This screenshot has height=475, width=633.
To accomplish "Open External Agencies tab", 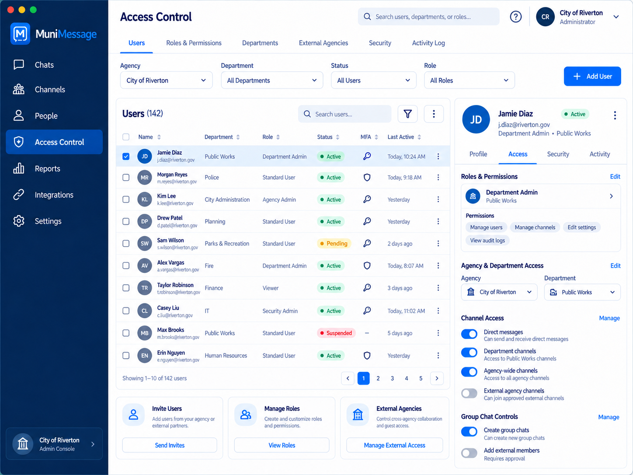I will point(323,43).
